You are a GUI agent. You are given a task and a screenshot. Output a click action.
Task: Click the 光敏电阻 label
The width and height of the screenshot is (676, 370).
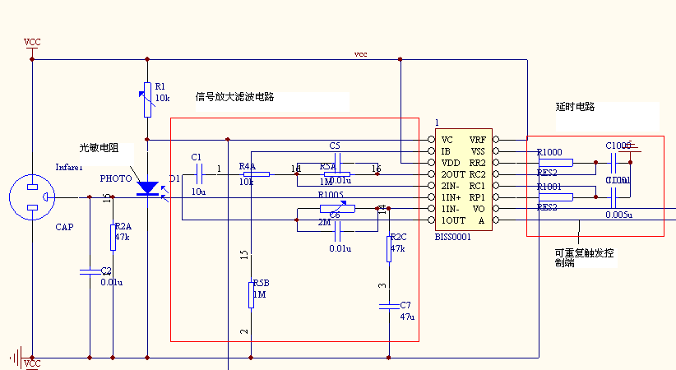click(99, 147)
